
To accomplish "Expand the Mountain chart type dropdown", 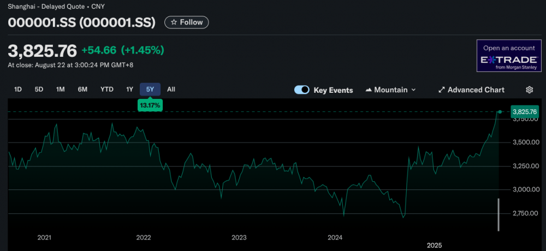I will (413, 90).
